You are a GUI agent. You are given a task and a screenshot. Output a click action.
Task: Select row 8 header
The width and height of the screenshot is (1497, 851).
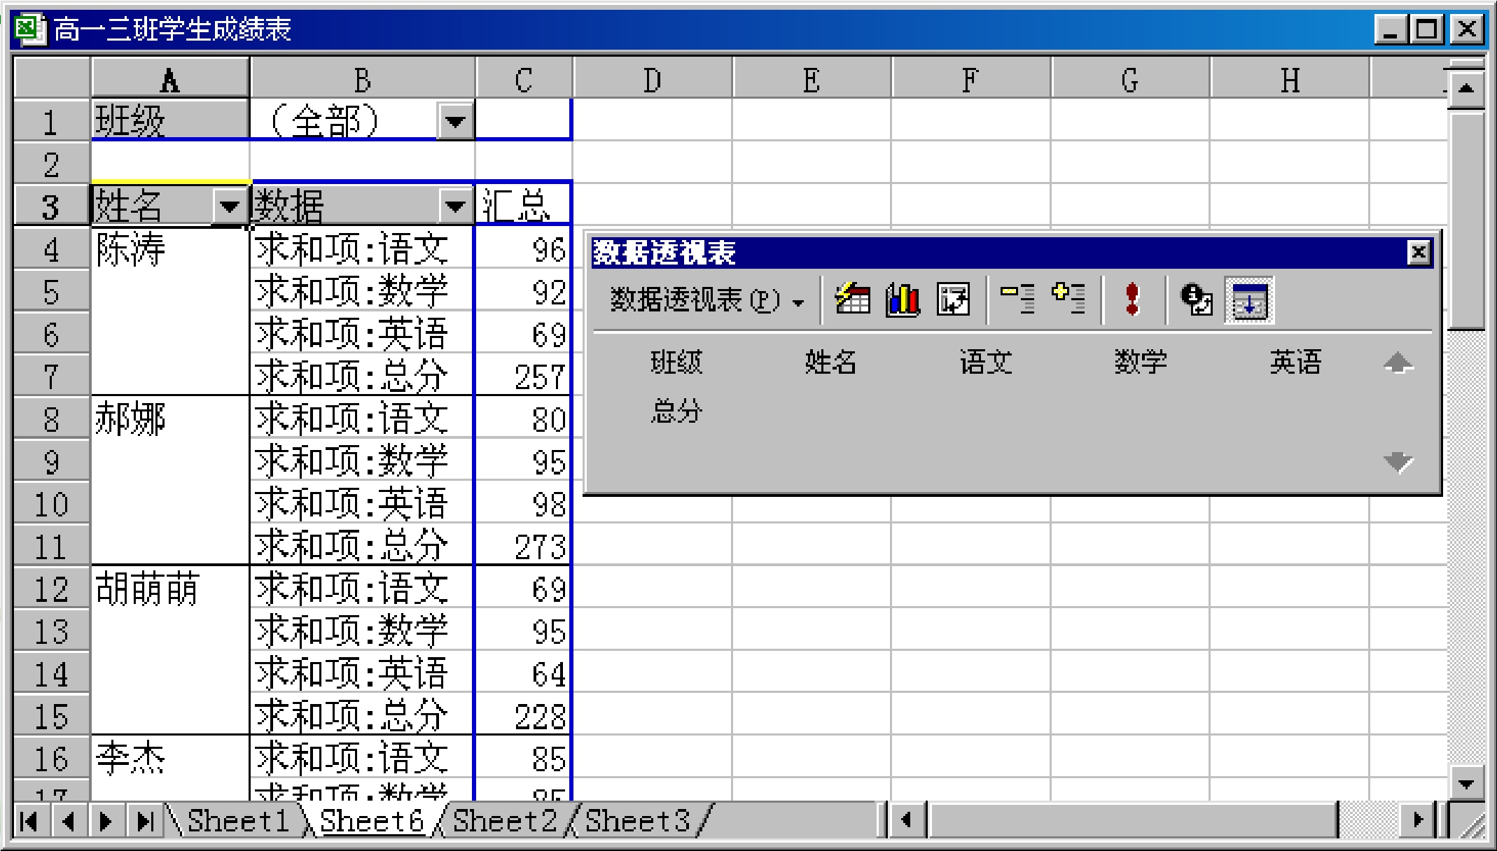(51, 419)
